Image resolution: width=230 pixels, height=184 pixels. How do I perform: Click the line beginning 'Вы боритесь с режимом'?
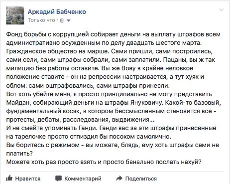pos(113,145)
